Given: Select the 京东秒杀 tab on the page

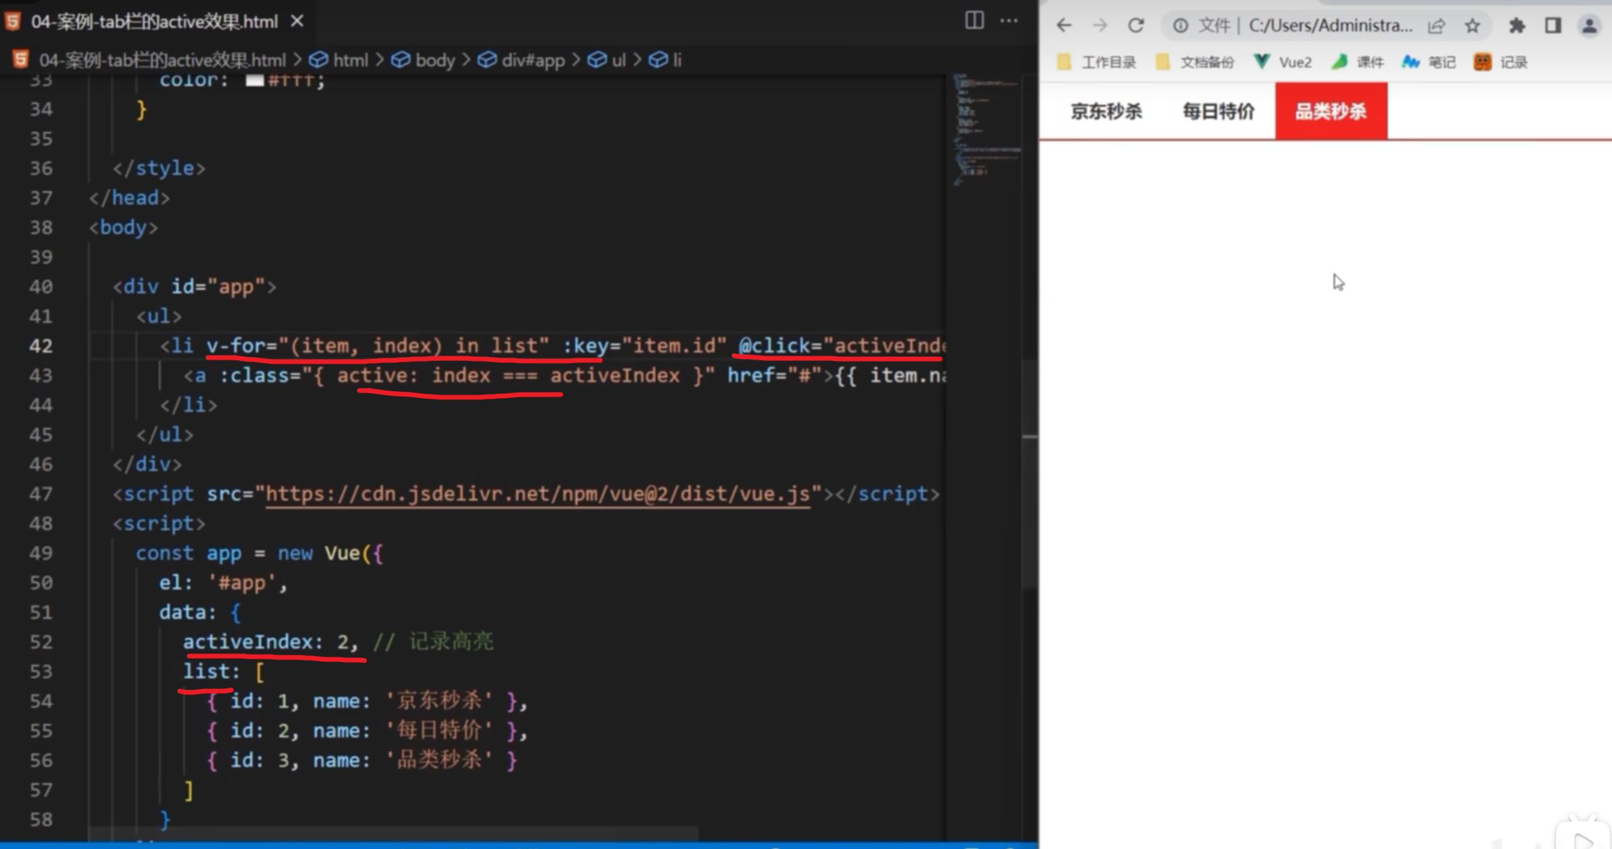Looking at the screenshot, I should 1106,111.
